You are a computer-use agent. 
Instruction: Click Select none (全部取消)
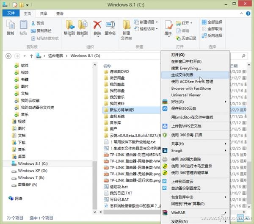click(x=212, y=29)
